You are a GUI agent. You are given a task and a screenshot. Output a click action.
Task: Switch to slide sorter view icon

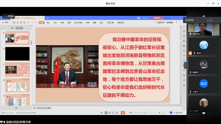pos(110,113)
